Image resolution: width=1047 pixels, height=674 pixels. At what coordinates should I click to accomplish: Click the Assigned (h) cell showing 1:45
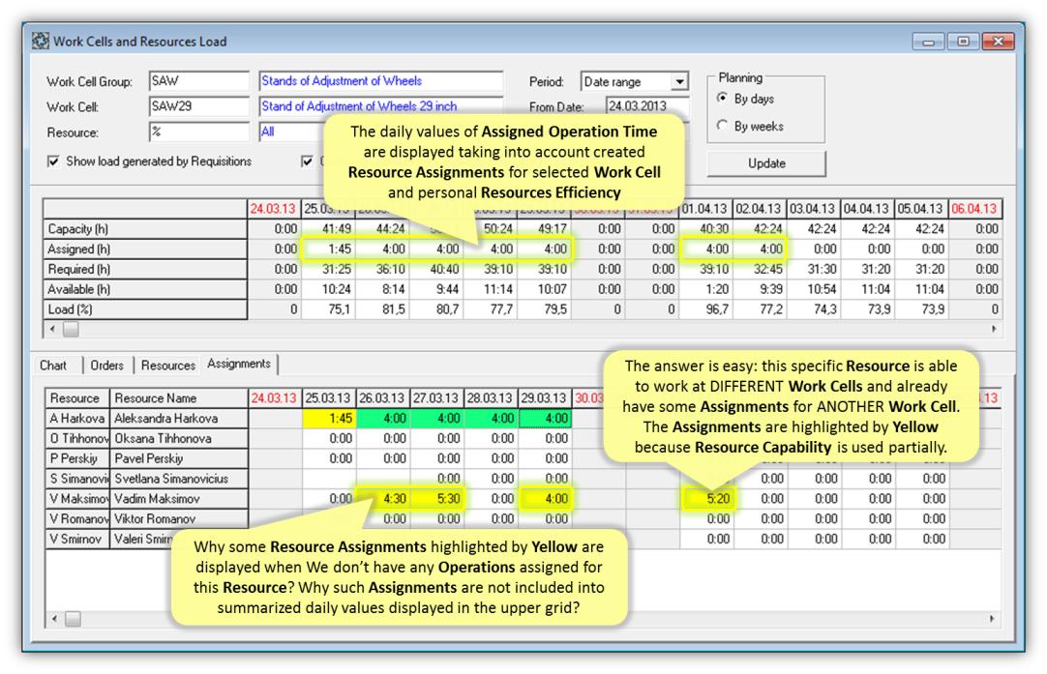pos(328,249)
